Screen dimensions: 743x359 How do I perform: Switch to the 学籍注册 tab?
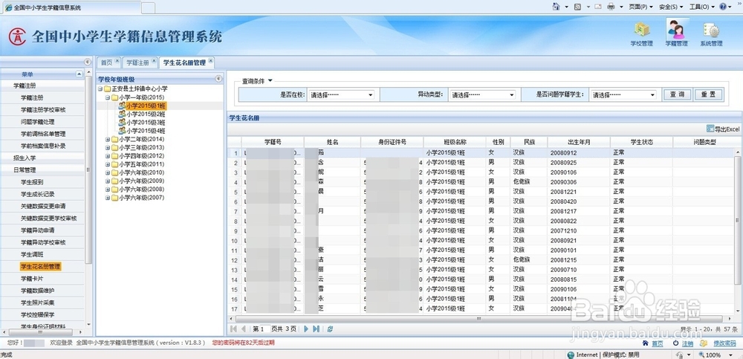point(137,62)
